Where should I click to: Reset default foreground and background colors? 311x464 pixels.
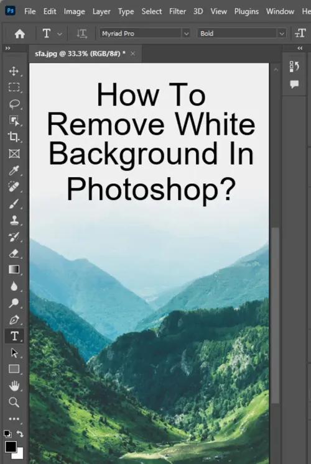pyautogui.click(x=7, y=434)
